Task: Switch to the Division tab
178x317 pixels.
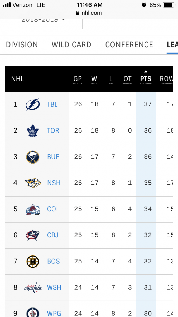Action: [22, 45]
